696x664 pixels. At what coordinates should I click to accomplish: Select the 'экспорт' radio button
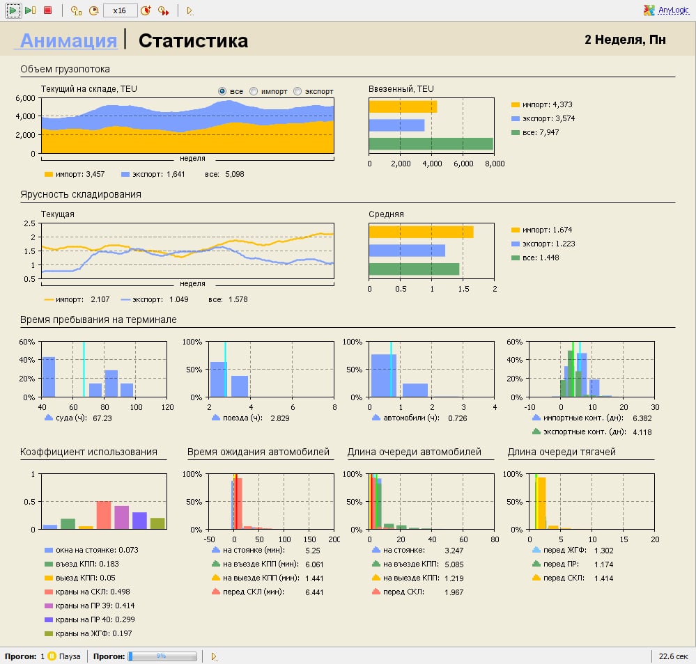[297, 91]
